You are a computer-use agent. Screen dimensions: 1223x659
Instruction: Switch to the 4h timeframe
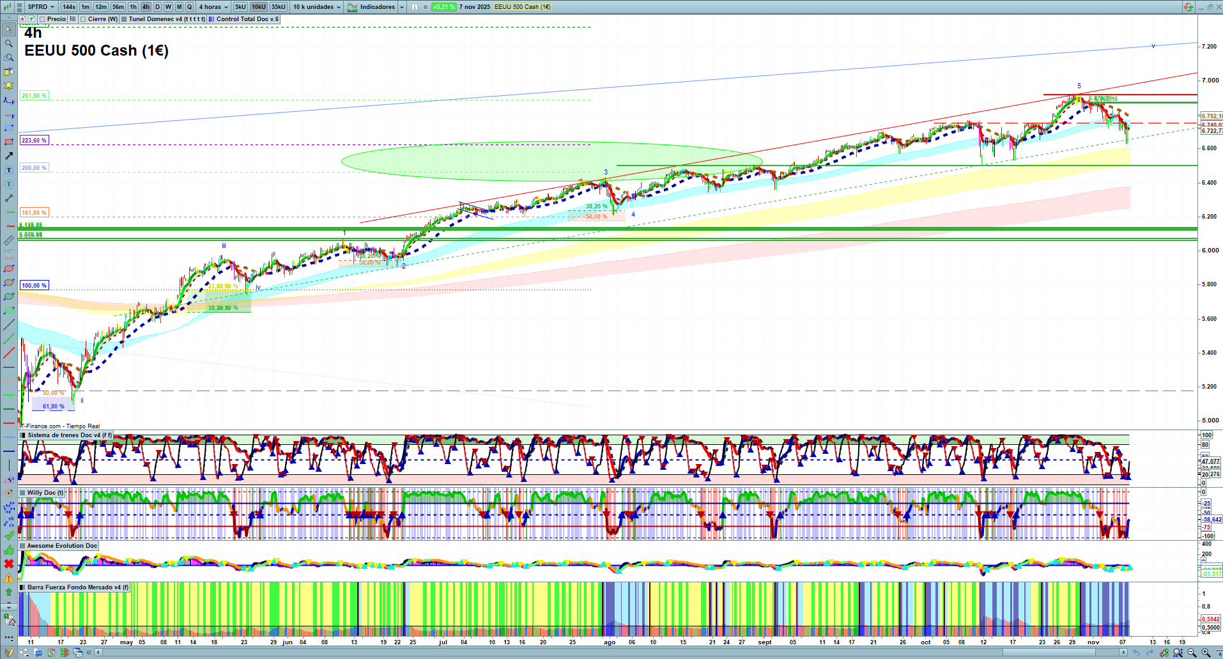click(146, 7)
